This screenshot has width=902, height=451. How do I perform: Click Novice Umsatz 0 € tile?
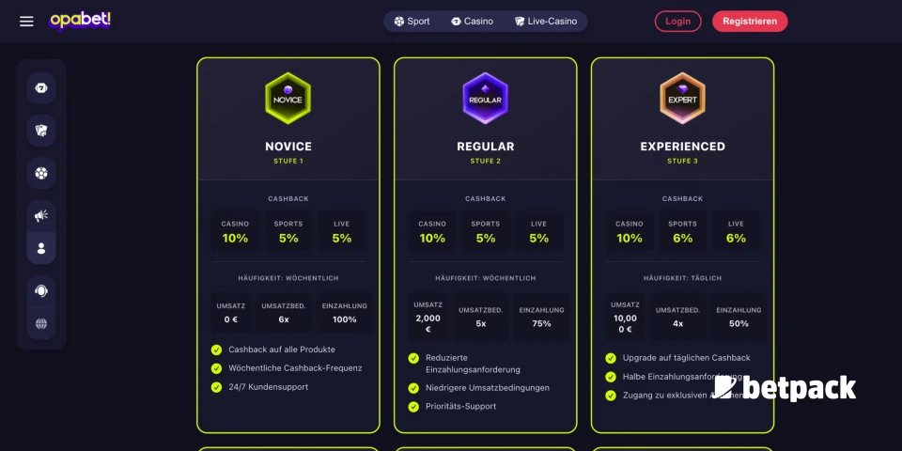231,313
